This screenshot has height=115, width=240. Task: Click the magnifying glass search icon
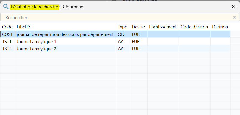click(6, 7)
